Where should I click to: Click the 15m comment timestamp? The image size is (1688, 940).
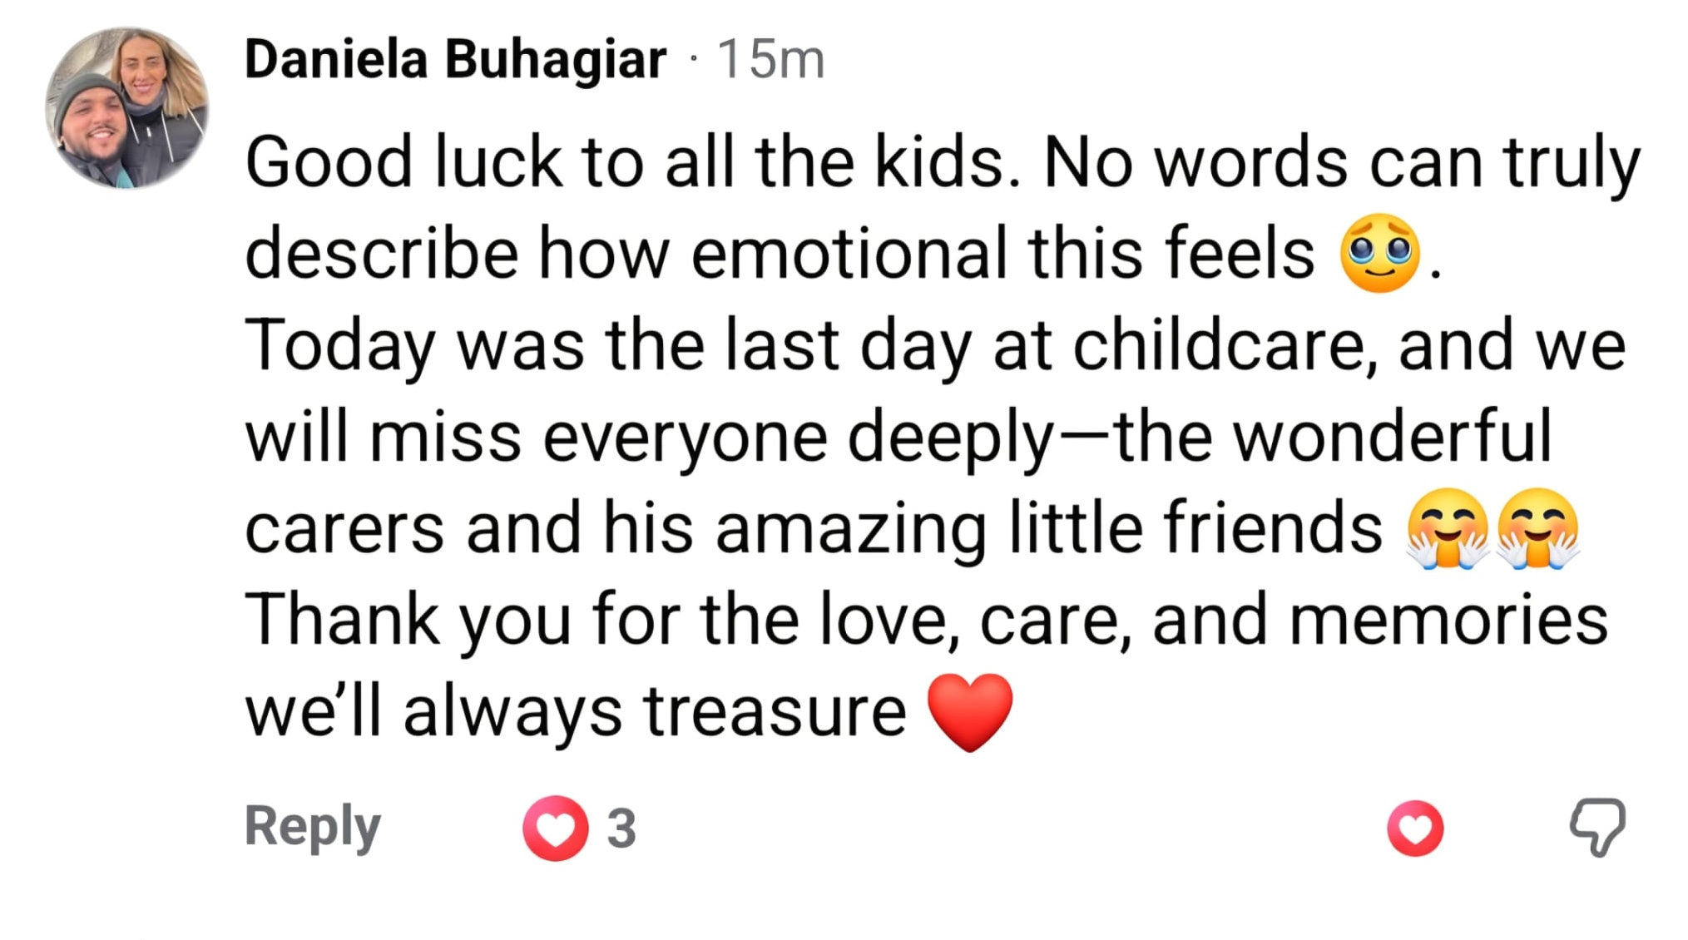770,60
